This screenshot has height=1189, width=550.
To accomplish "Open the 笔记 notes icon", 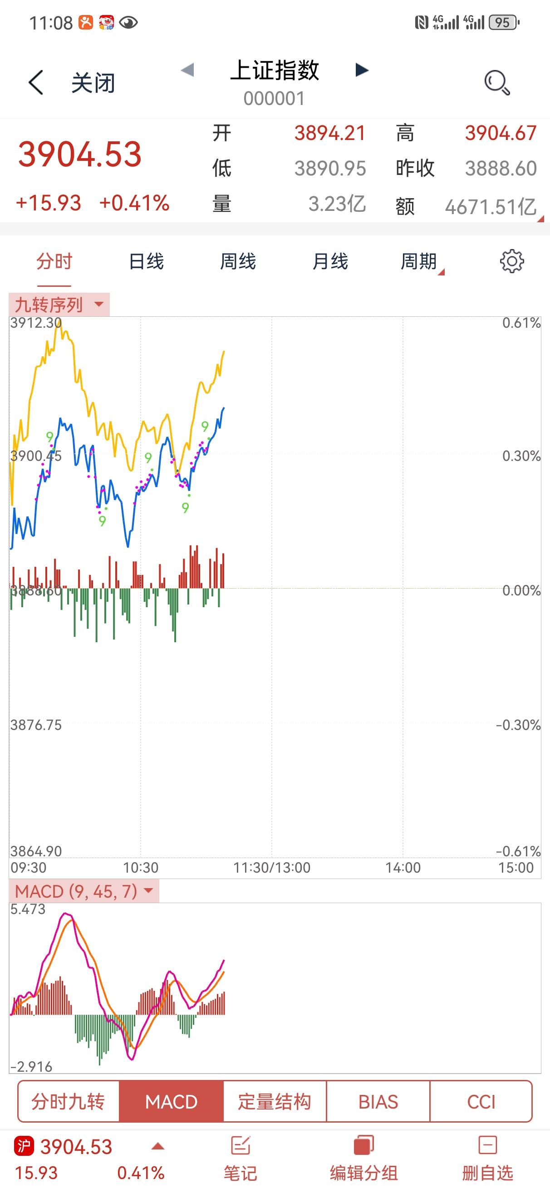I will [x=240, y=1146].
